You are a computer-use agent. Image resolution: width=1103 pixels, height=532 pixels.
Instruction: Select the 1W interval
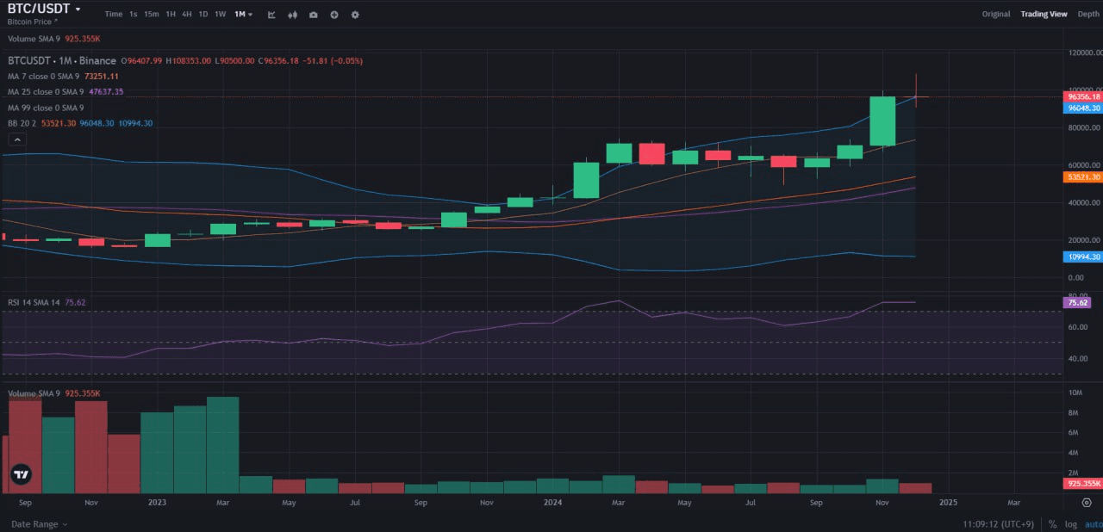(x=221, y=15)
